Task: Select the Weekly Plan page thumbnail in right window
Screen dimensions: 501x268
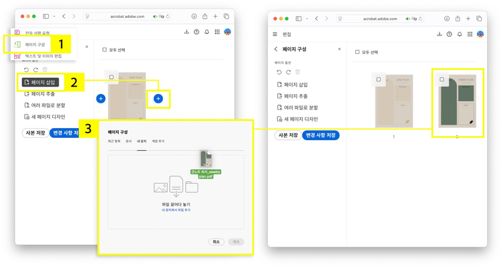Action: (x=457, y=101)
